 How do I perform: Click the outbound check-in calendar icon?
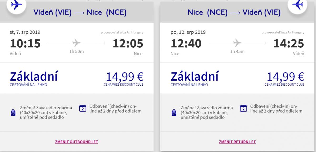click(x=83, y=109)
